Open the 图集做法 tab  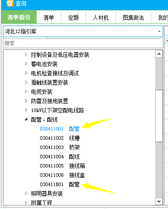pyautogui.click(x=133, y=18)
